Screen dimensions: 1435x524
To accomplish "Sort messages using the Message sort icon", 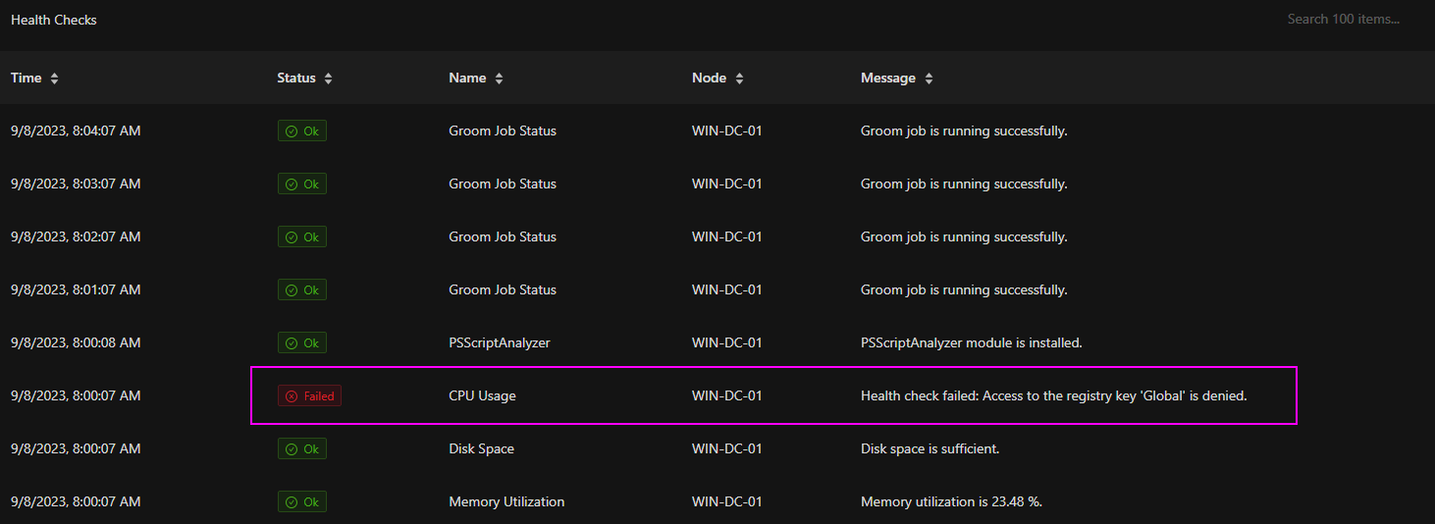I will click(x=929, y=79).
